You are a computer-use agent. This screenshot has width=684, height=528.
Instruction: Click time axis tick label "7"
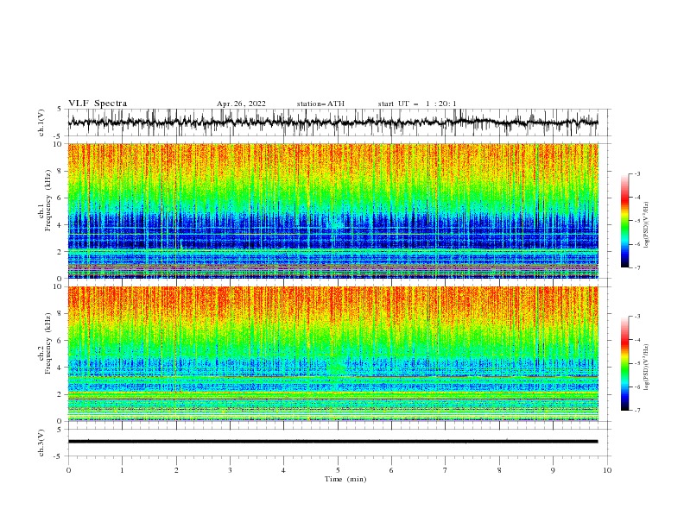446,470
